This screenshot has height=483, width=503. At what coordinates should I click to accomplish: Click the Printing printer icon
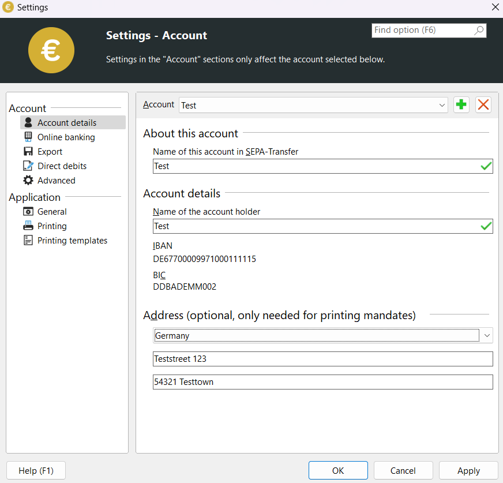pos(28,226)
